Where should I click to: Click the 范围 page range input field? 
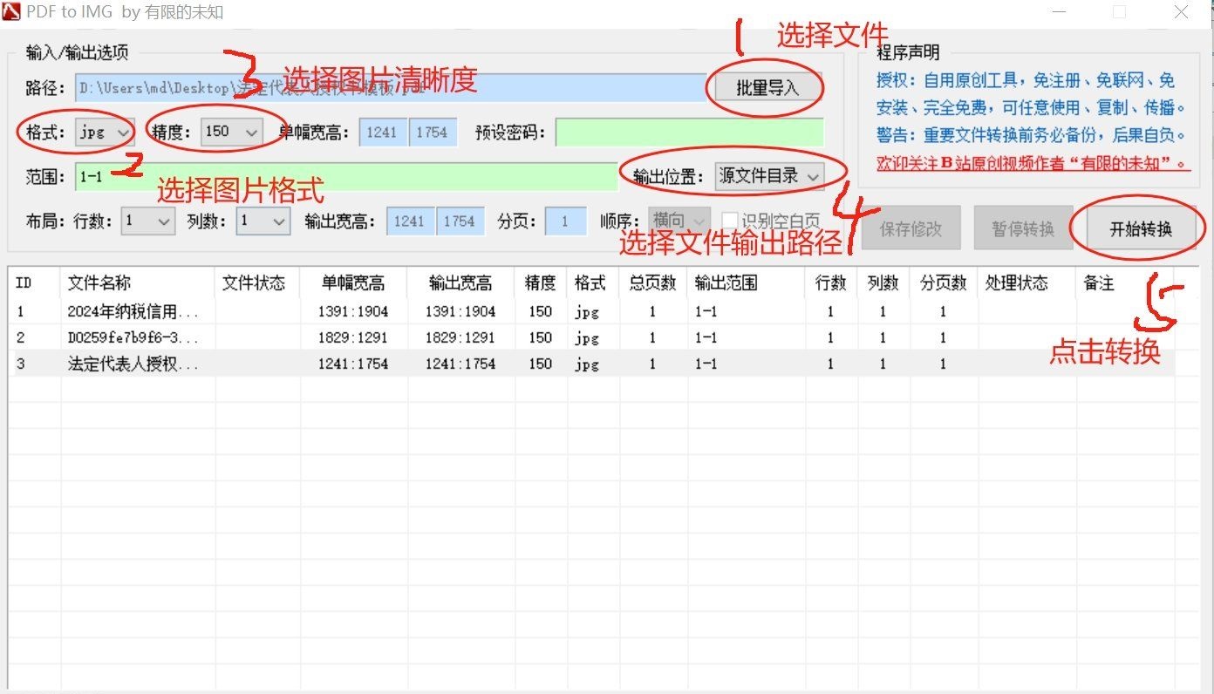(x=345, y=177)
